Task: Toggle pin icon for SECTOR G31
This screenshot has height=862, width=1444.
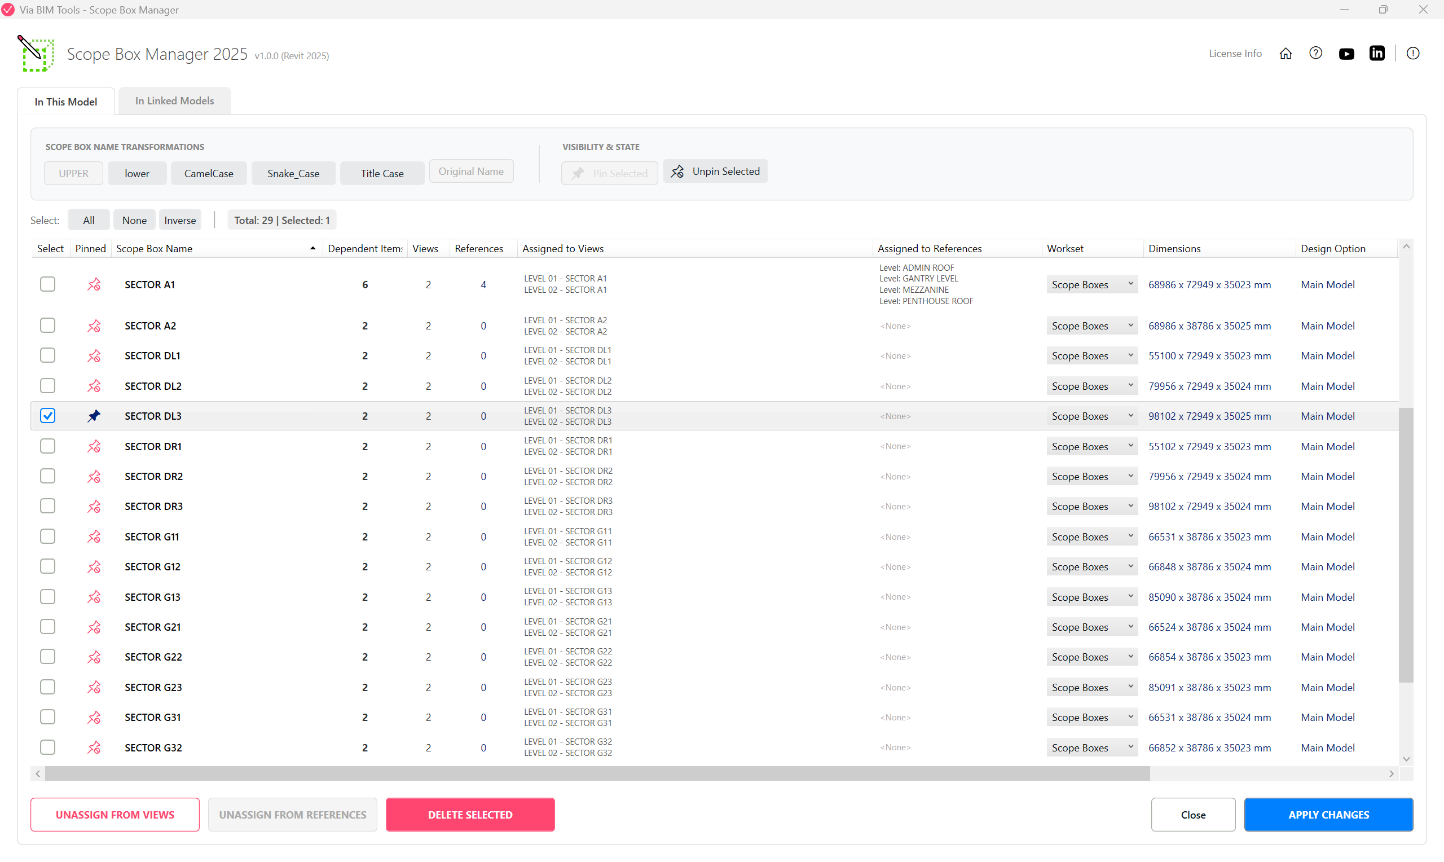Action: pyautogui.click(x=94, y=718)
